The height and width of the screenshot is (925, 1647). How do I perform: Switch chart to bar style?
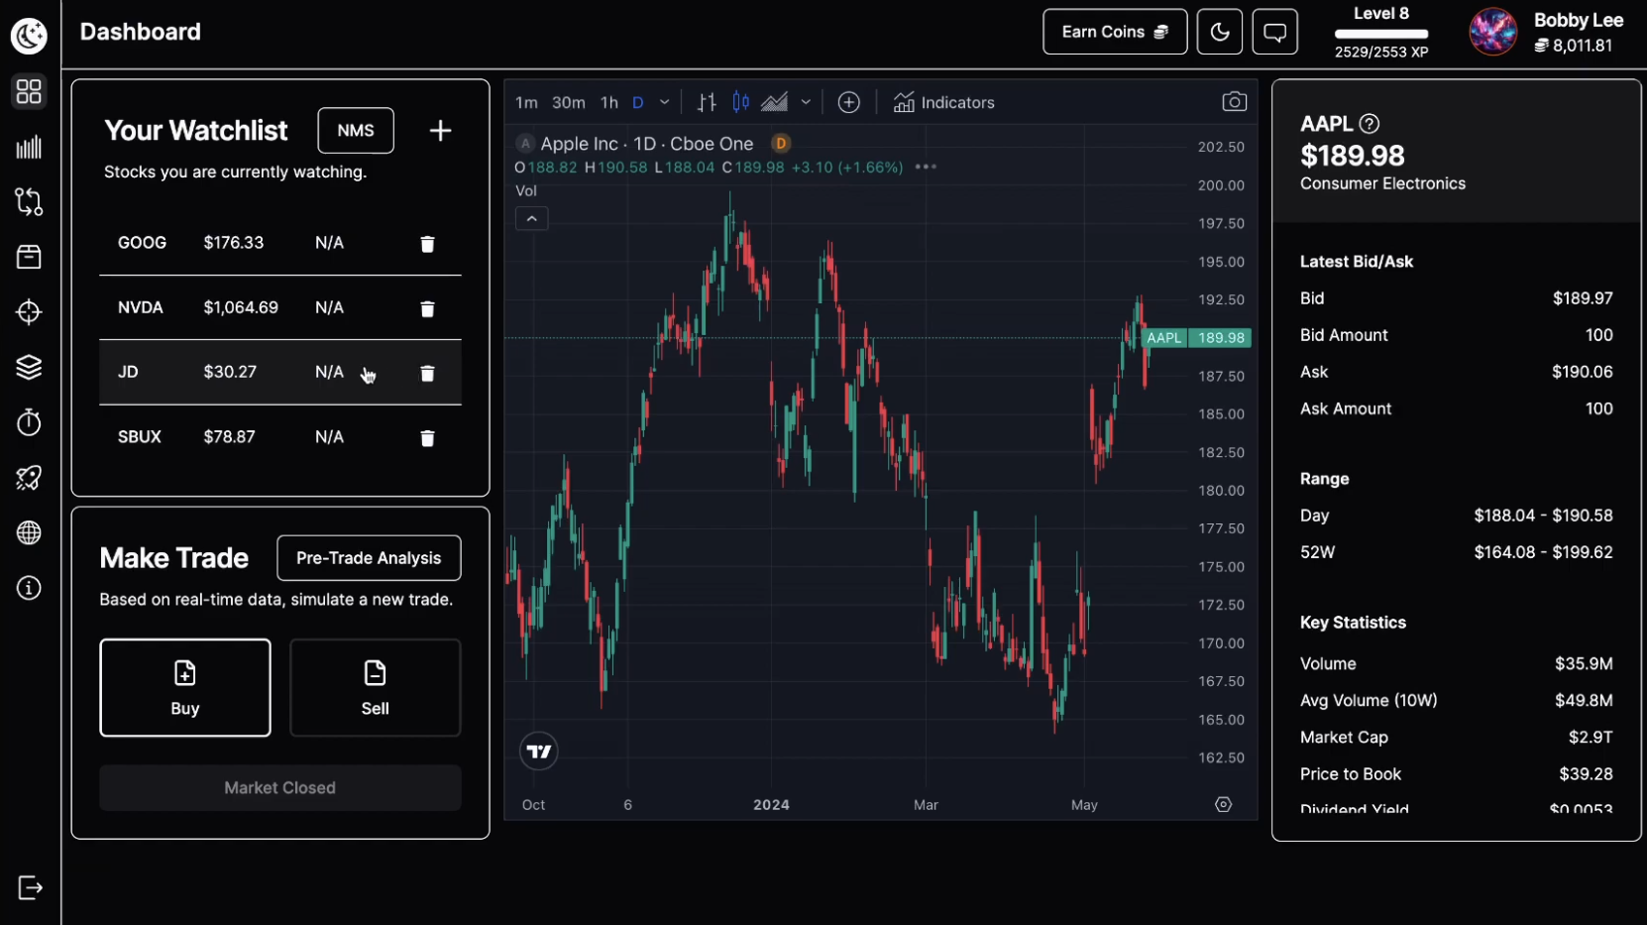pos(707,102)
